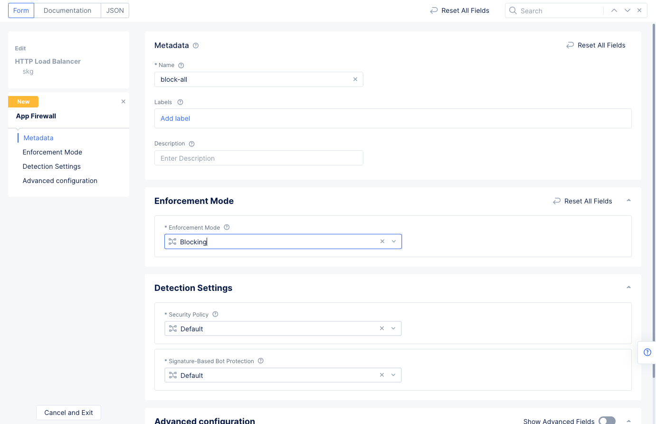Collapse the Detection Settings section
The width and height of the screenshot is (656, 424).
pos(628,288)
